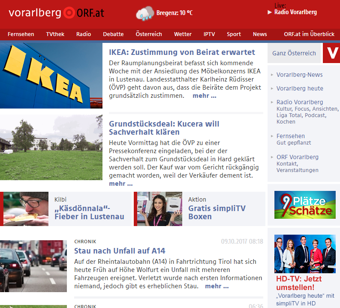340x308 pixels.
Task: Open the ORF Vorarlberg sidebar link
Action: coord(297,157)
